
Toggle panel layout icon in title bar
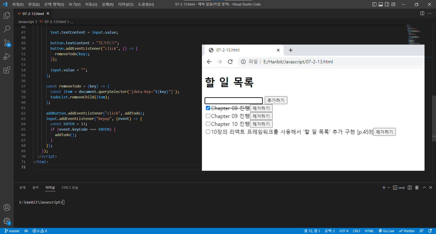(x=381, y=4)
